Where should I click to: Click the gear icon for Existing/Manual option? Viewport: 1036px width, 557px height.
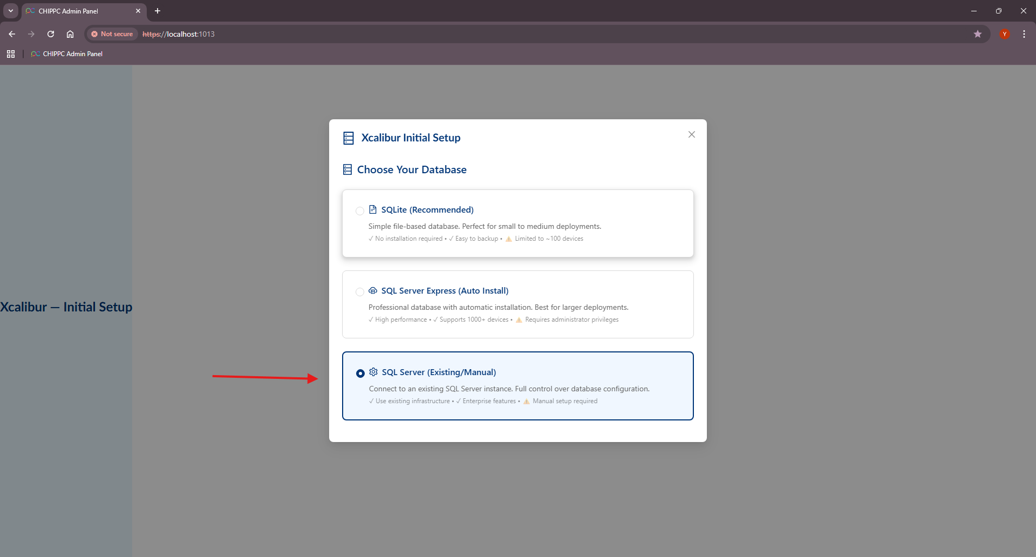point(373,372)
